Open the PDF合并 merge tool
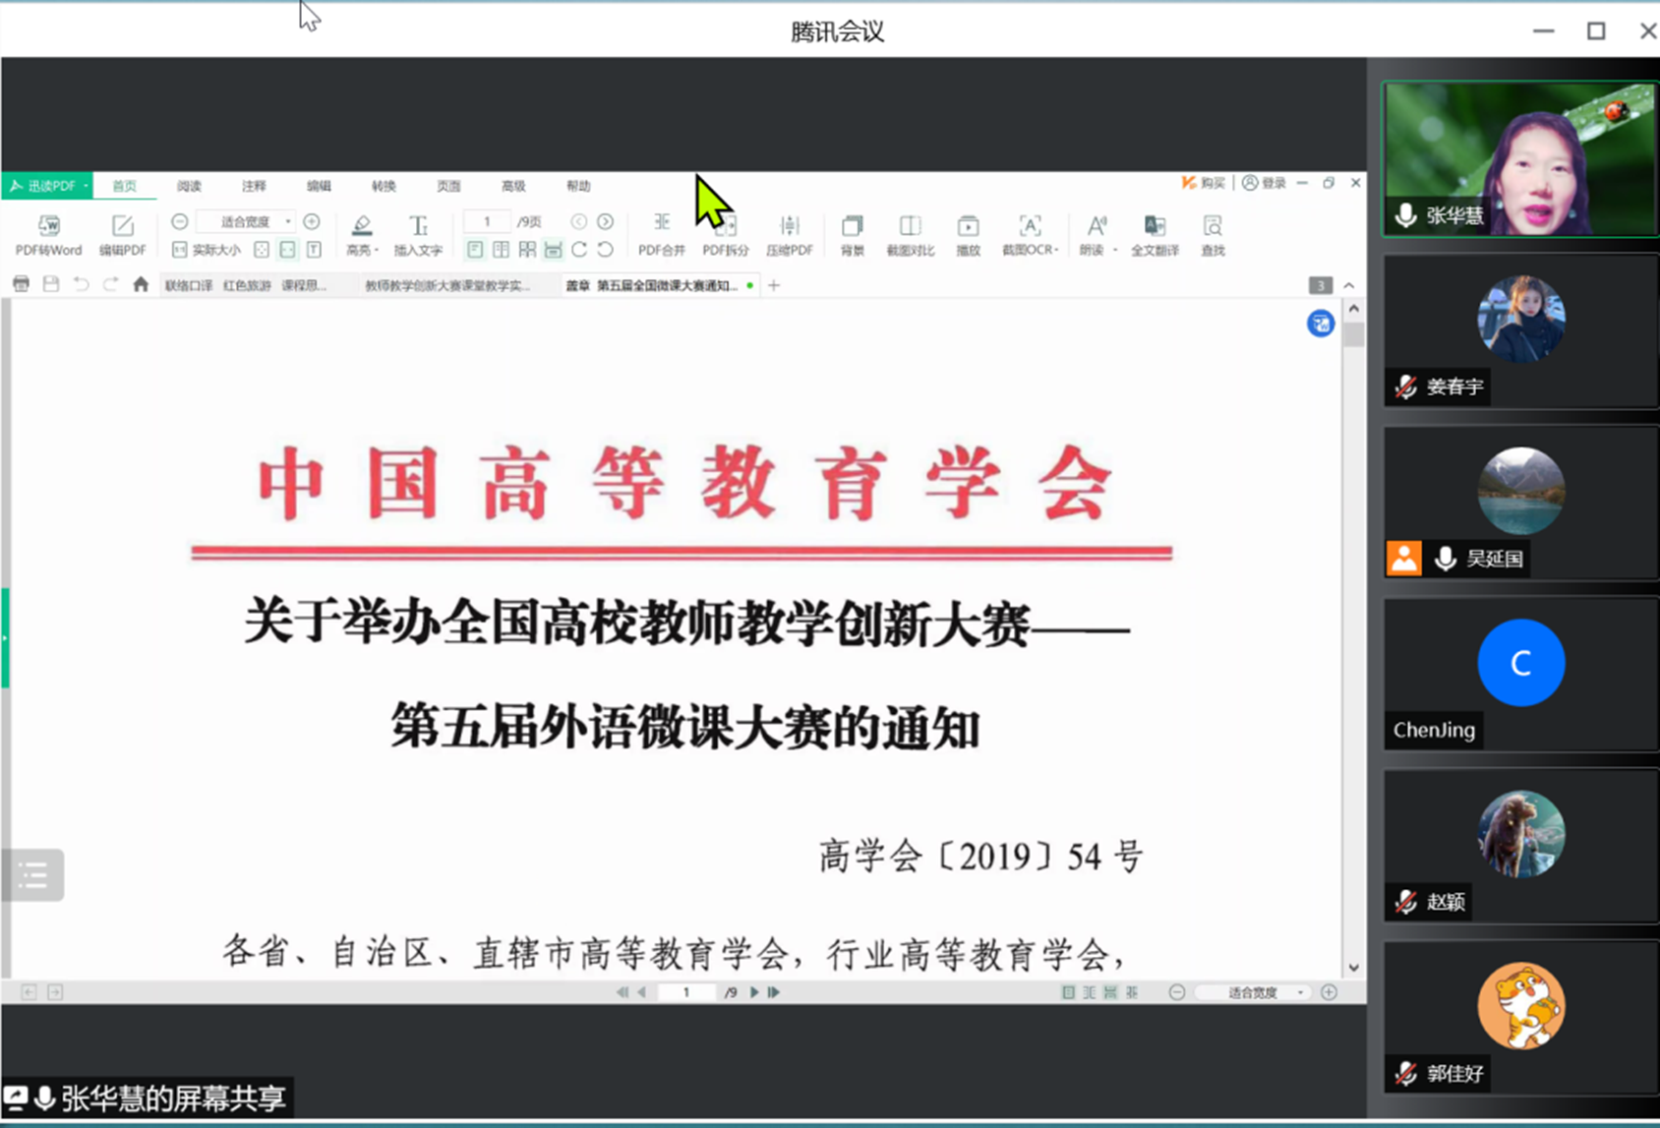The image size is (1660, 1128). click(661, 236)
